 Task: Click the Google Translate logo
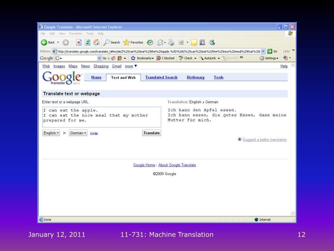pos(62,78)
